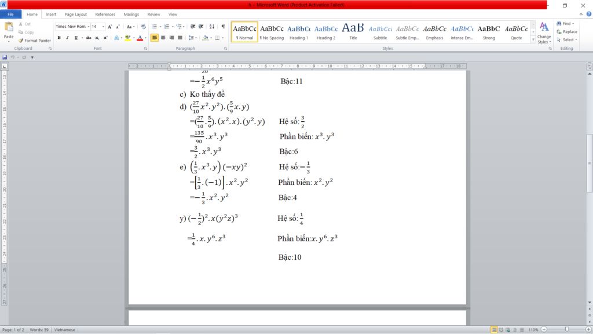Grow the font size
Screen dimensions: 593x334
(109, 27)
